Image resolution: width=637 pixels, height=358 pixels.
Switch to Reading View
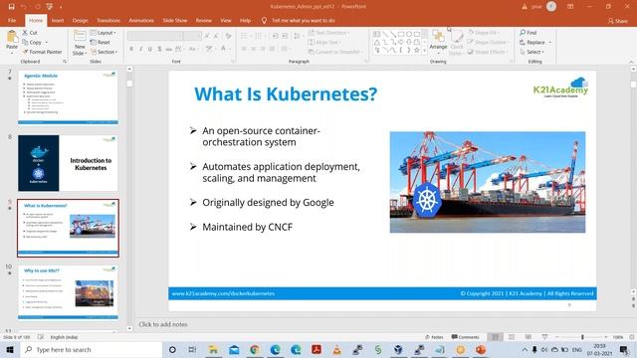pos(529,337)
